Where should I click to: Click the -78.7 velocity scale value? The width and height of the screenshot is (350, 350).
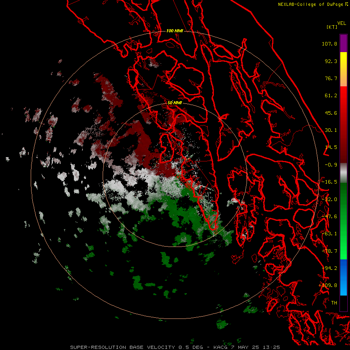click(329, 251)
